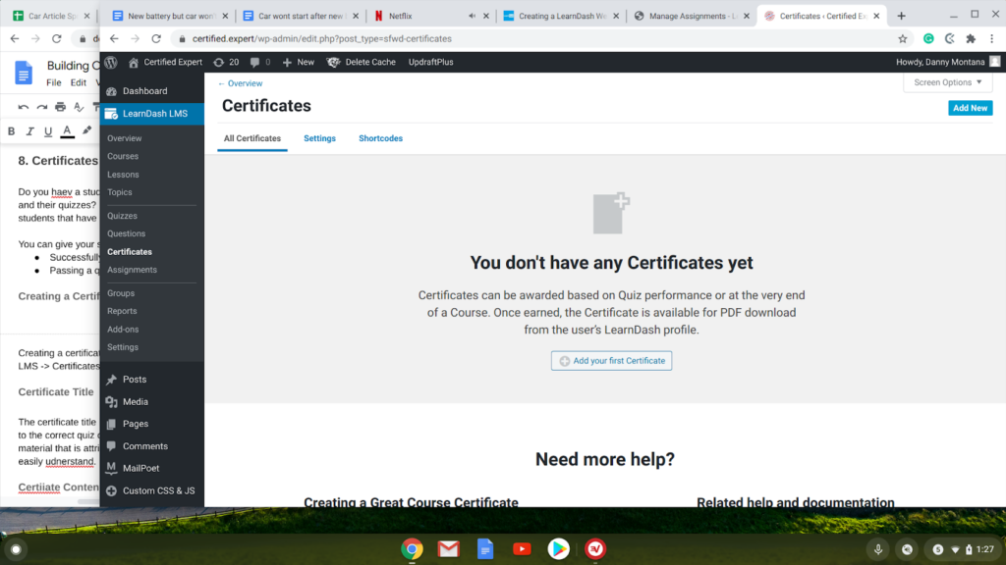The image size is (1006, 565).
Task: Toggle Underline in Google Docs window
Action: click(x=48, y=131)
